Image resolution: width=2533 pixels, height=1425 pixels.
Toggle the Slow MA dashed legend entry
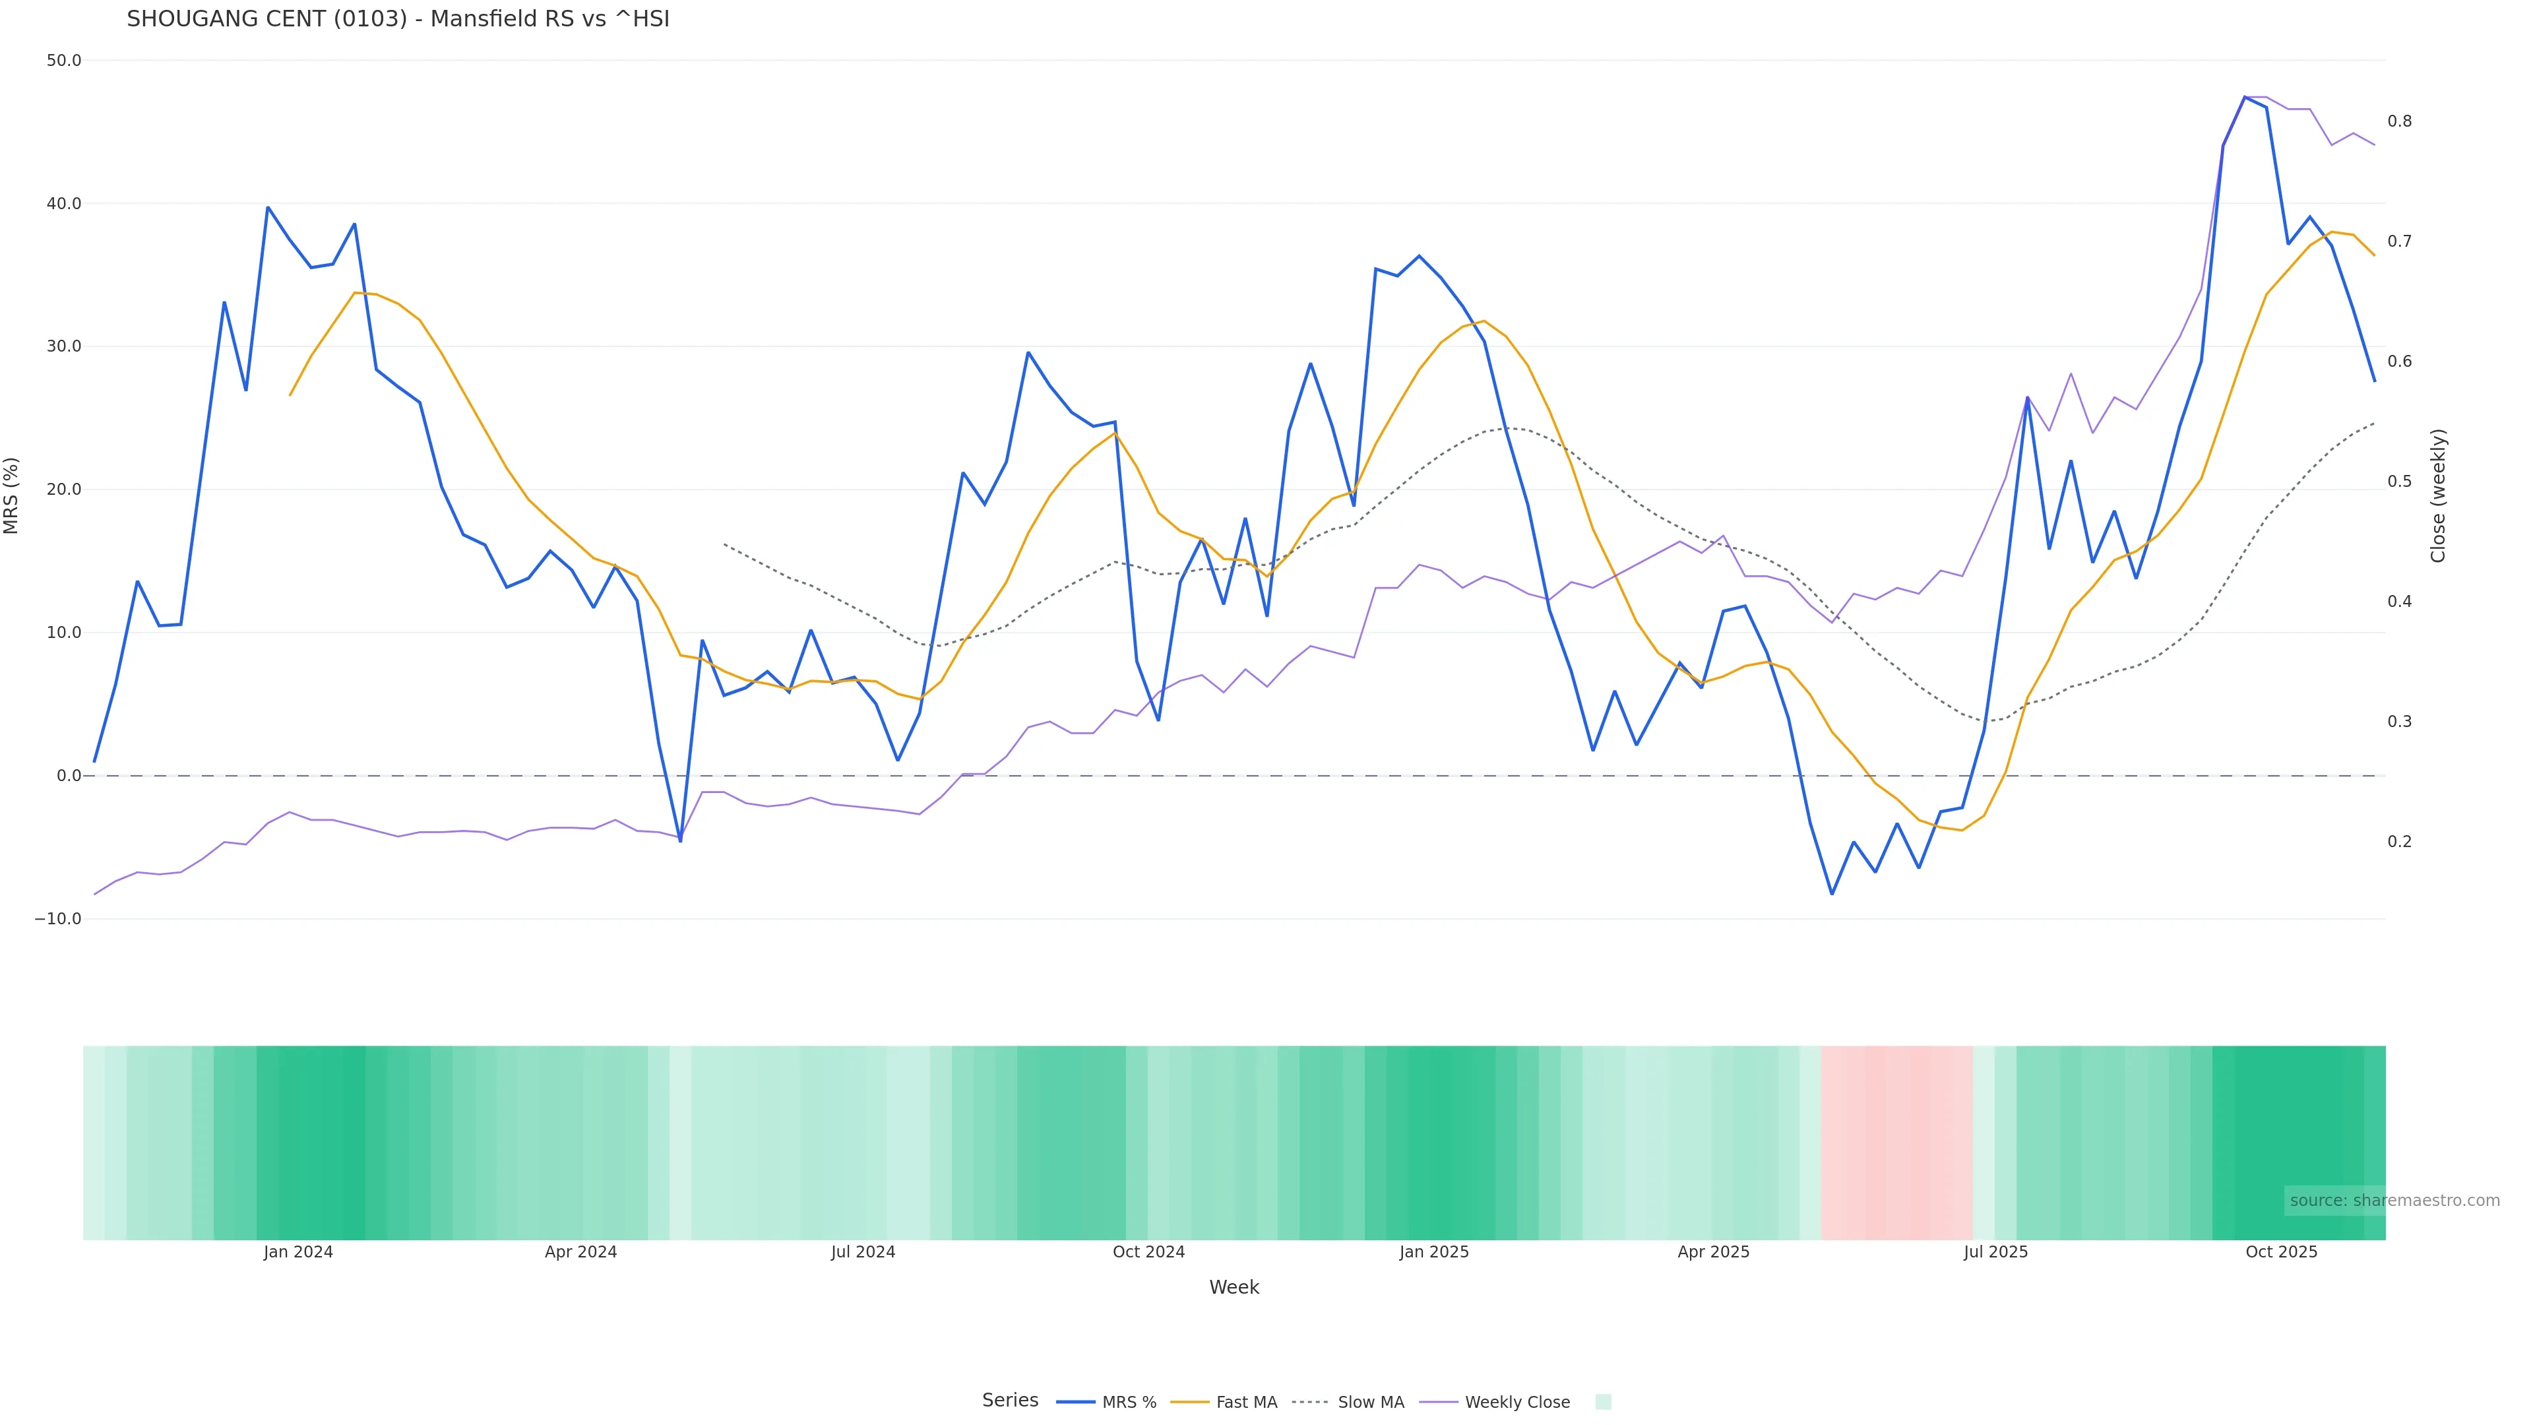[x=1348, y=1401]
